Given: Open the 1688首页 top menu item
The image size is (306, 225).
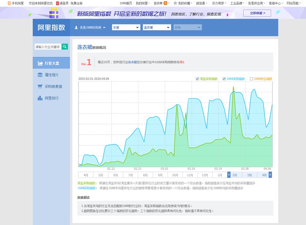Looking at the screenshot, I should 126,3.
